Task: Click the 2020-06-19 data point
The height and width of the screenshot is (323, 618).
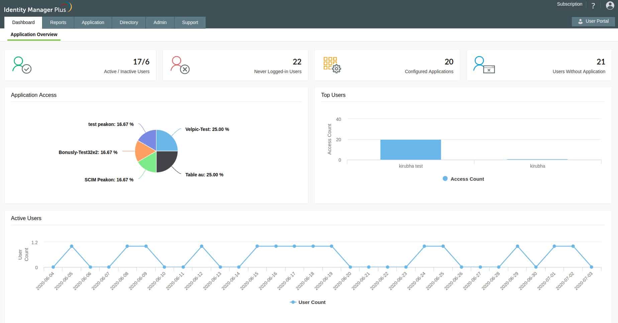Action: (331, 246)
